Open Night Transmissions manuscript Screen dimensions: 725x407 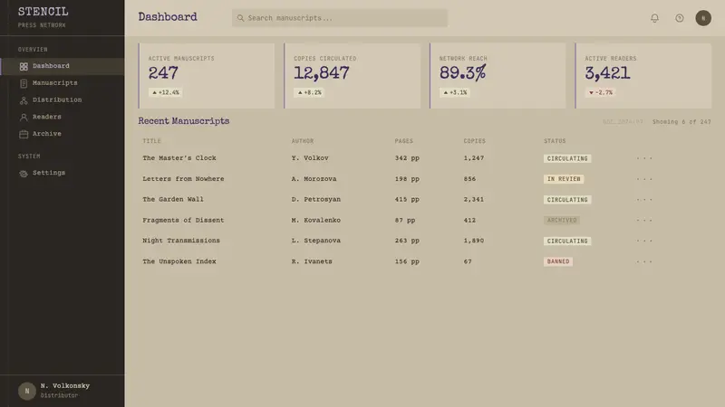click(181, 241)
